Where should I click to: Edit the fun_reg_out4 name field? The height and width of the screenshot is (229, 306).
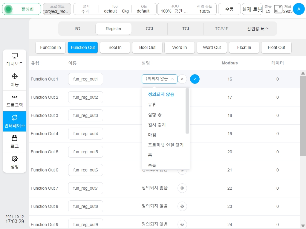[x=85, y=134]
